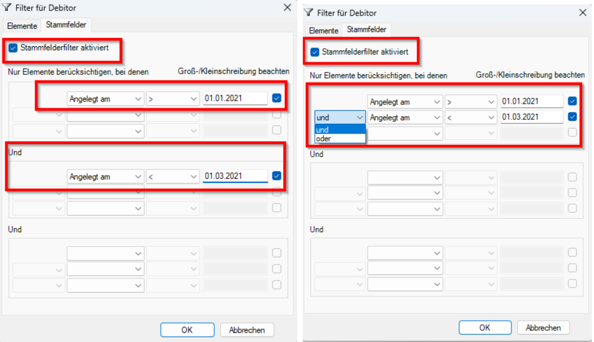Close the left Filter für Debitor dialog
Screen dimensions: 594x342
pos(287,7)
